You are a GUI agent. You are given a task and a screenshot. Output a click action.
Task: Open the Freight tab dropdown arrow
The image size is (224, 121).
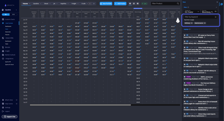(x=78, y=4)
